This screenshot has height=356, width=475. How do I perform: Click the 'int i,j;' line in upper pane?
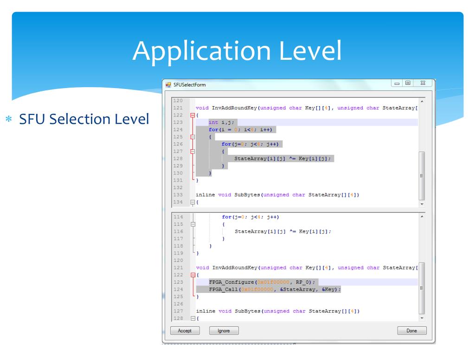coord(221,122)
